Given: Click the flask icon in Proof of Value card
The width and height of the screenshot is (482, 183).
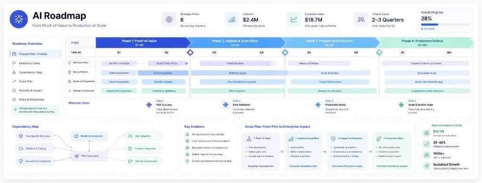Looking at the screenshot, I should point(249,139).
